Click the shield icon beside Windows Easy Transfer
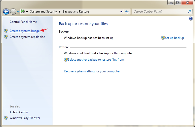 pos(6,118)
